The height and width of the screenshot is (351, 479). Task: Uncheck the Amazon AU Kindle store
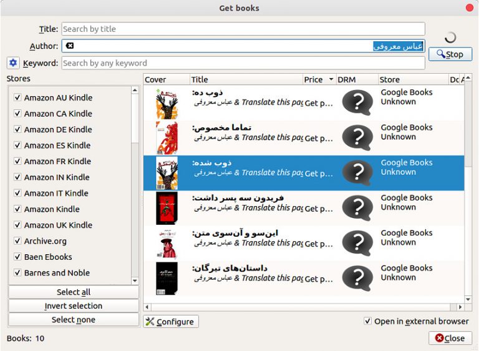tap(17, 97)
